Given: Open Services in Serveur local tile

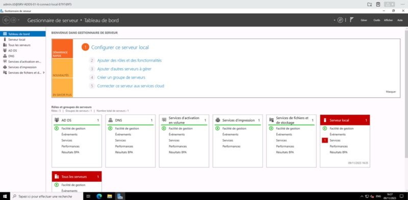Looking at the screenshot, I should (335, 140).
